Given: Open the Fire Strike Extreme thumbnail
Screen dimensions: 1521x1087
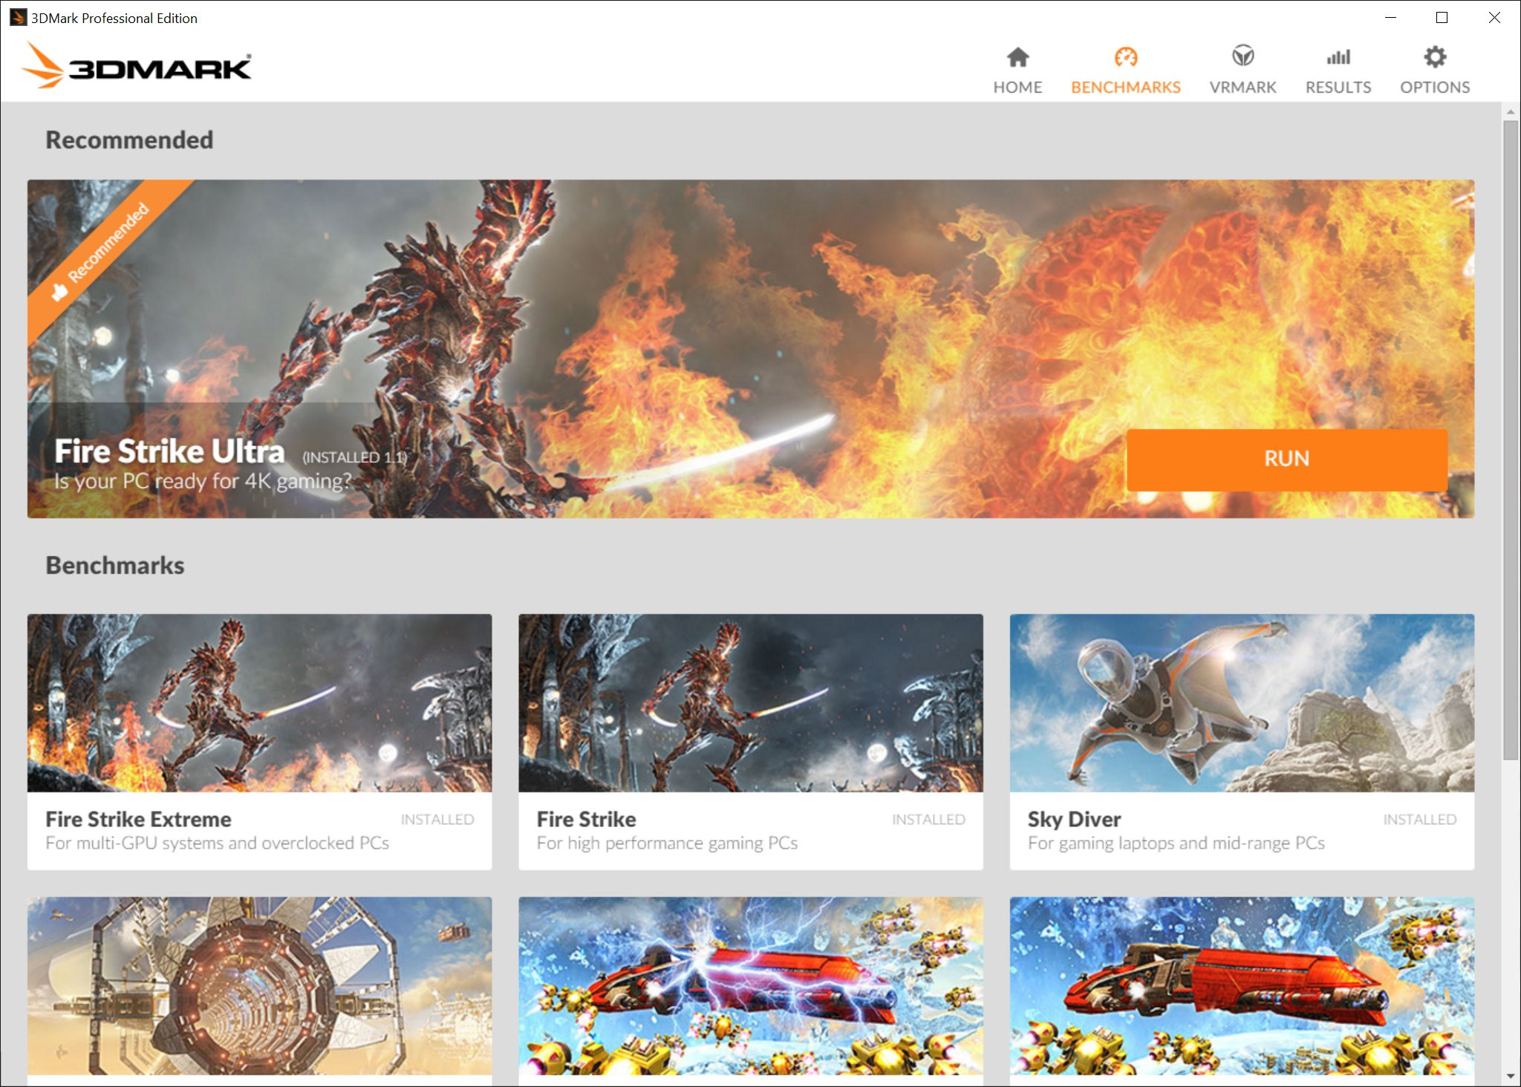Looking at the screenshot, I should (259, 702).
